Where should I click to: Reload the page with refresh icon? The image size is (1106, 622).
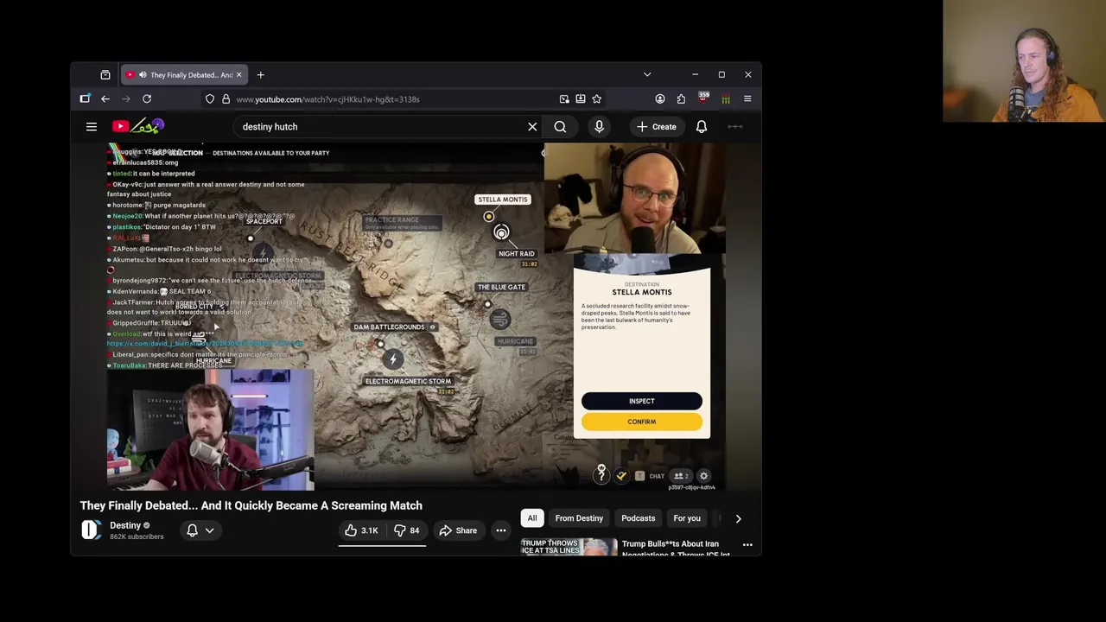pyautogui.click(x=147, y=99)
